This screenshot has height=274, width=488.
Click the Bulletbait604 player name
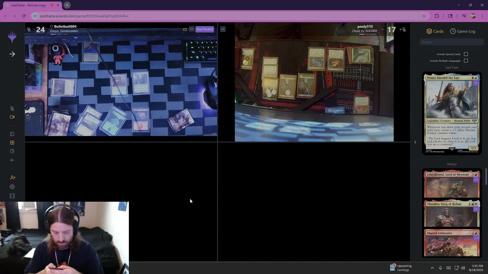(65, 27)
